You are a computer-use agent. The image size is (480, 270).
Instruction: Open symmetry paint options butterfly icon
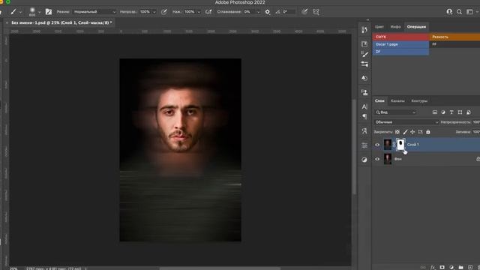316,12
